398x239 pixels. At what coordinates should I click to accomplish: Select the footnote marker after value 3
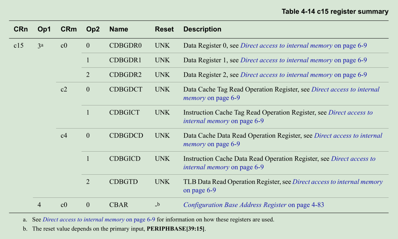click(x=42, y=43)
